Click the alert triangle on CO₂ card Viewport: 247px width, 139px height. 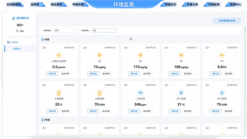click(125, 85)
